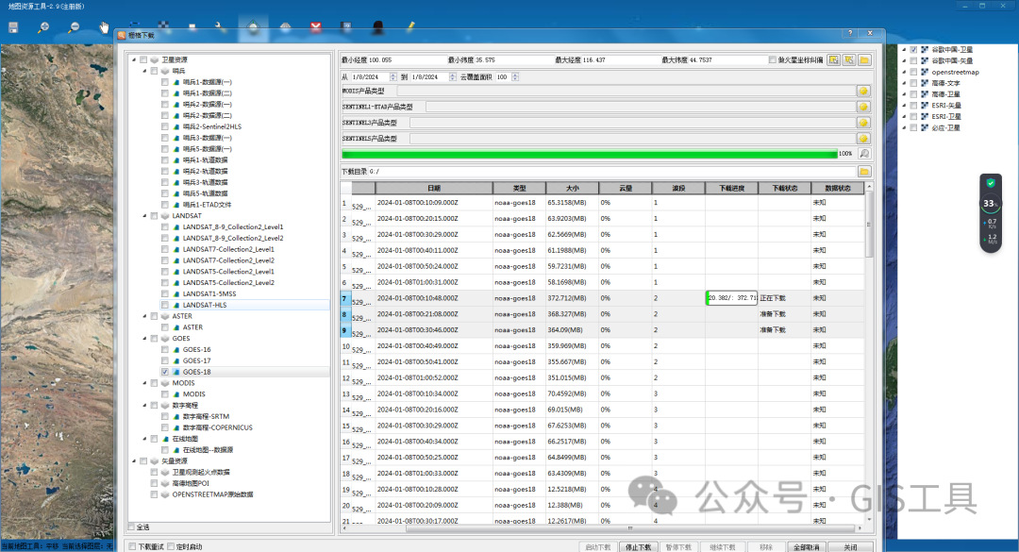The width and height of the screenshot is (1019, 552).
Task: Enable the 下载重试 checkbox
Action: click(x=133, y=546)
